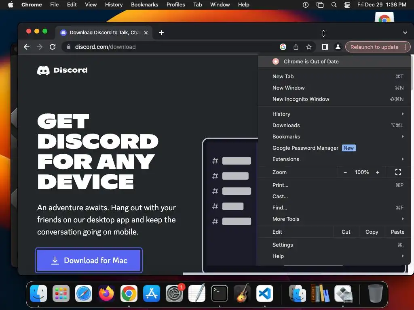Select Cast... in the Chrome menu
Image resolution: width=414 pixels, height=310 pixels.
[334, 197]
